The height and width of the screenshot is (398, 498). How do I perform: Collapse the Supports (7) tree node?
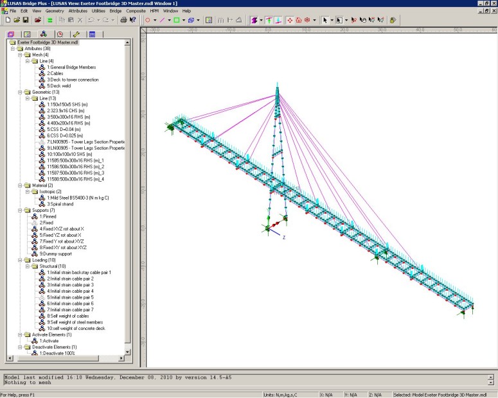20,211
